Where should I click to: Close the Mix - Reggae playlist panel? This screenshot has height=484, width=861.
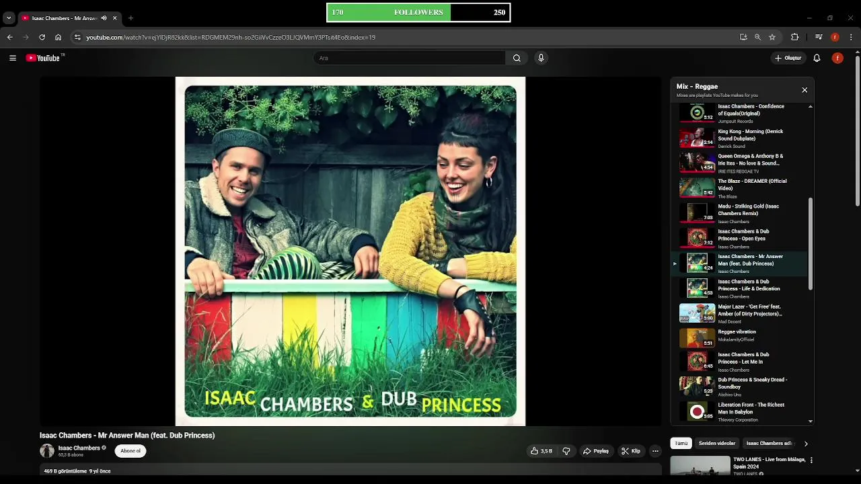coord(804,90)
